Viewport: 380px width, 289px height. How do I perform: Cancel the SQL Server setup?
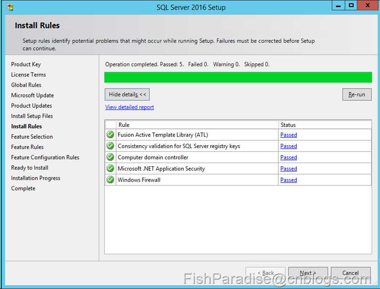coord(350,273)
